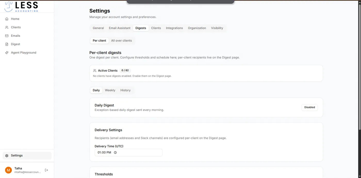Click the Digest document icon in sidebar
361x178 pixels.
tap(7, 44)
